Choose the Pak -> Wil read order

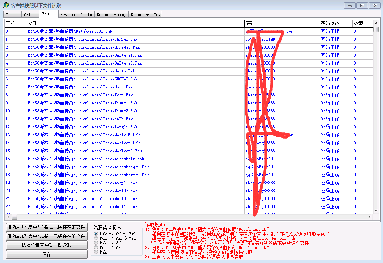[x=96, y=243]
